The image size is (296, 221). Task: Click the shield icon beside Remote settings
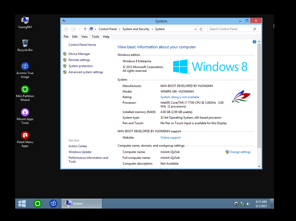(x=65, y=60)
